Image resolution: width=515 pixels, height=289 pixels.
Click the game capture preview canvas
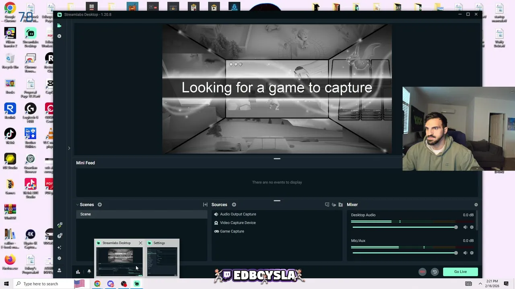[277, 89]
